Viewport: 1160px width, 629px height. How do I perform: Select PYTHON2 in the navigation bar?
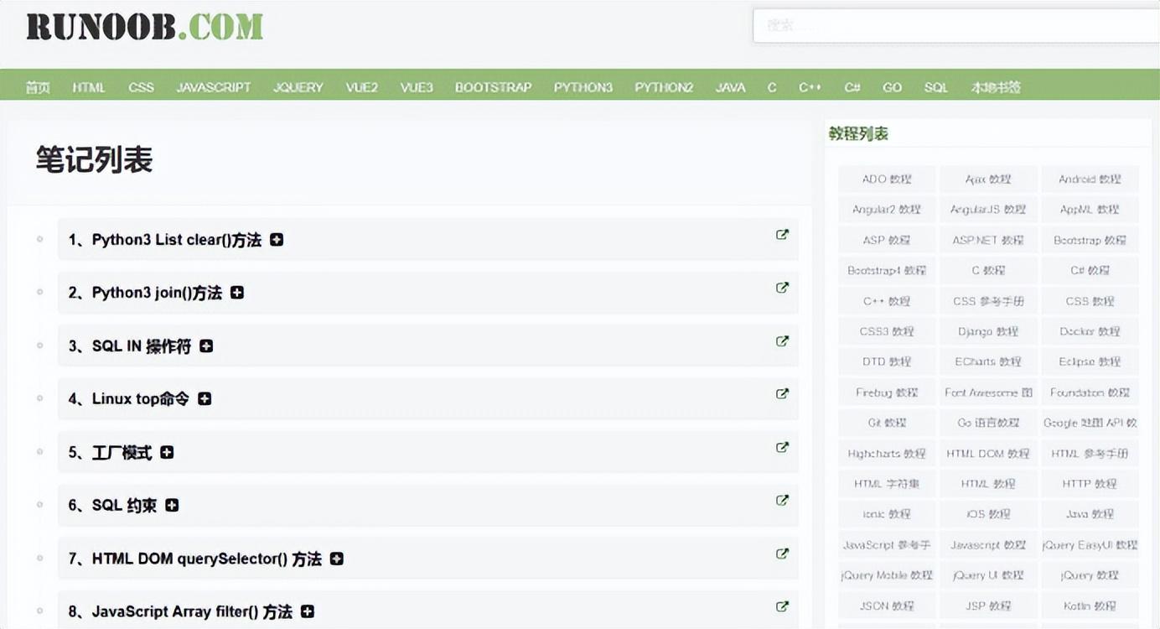point(664,87)
